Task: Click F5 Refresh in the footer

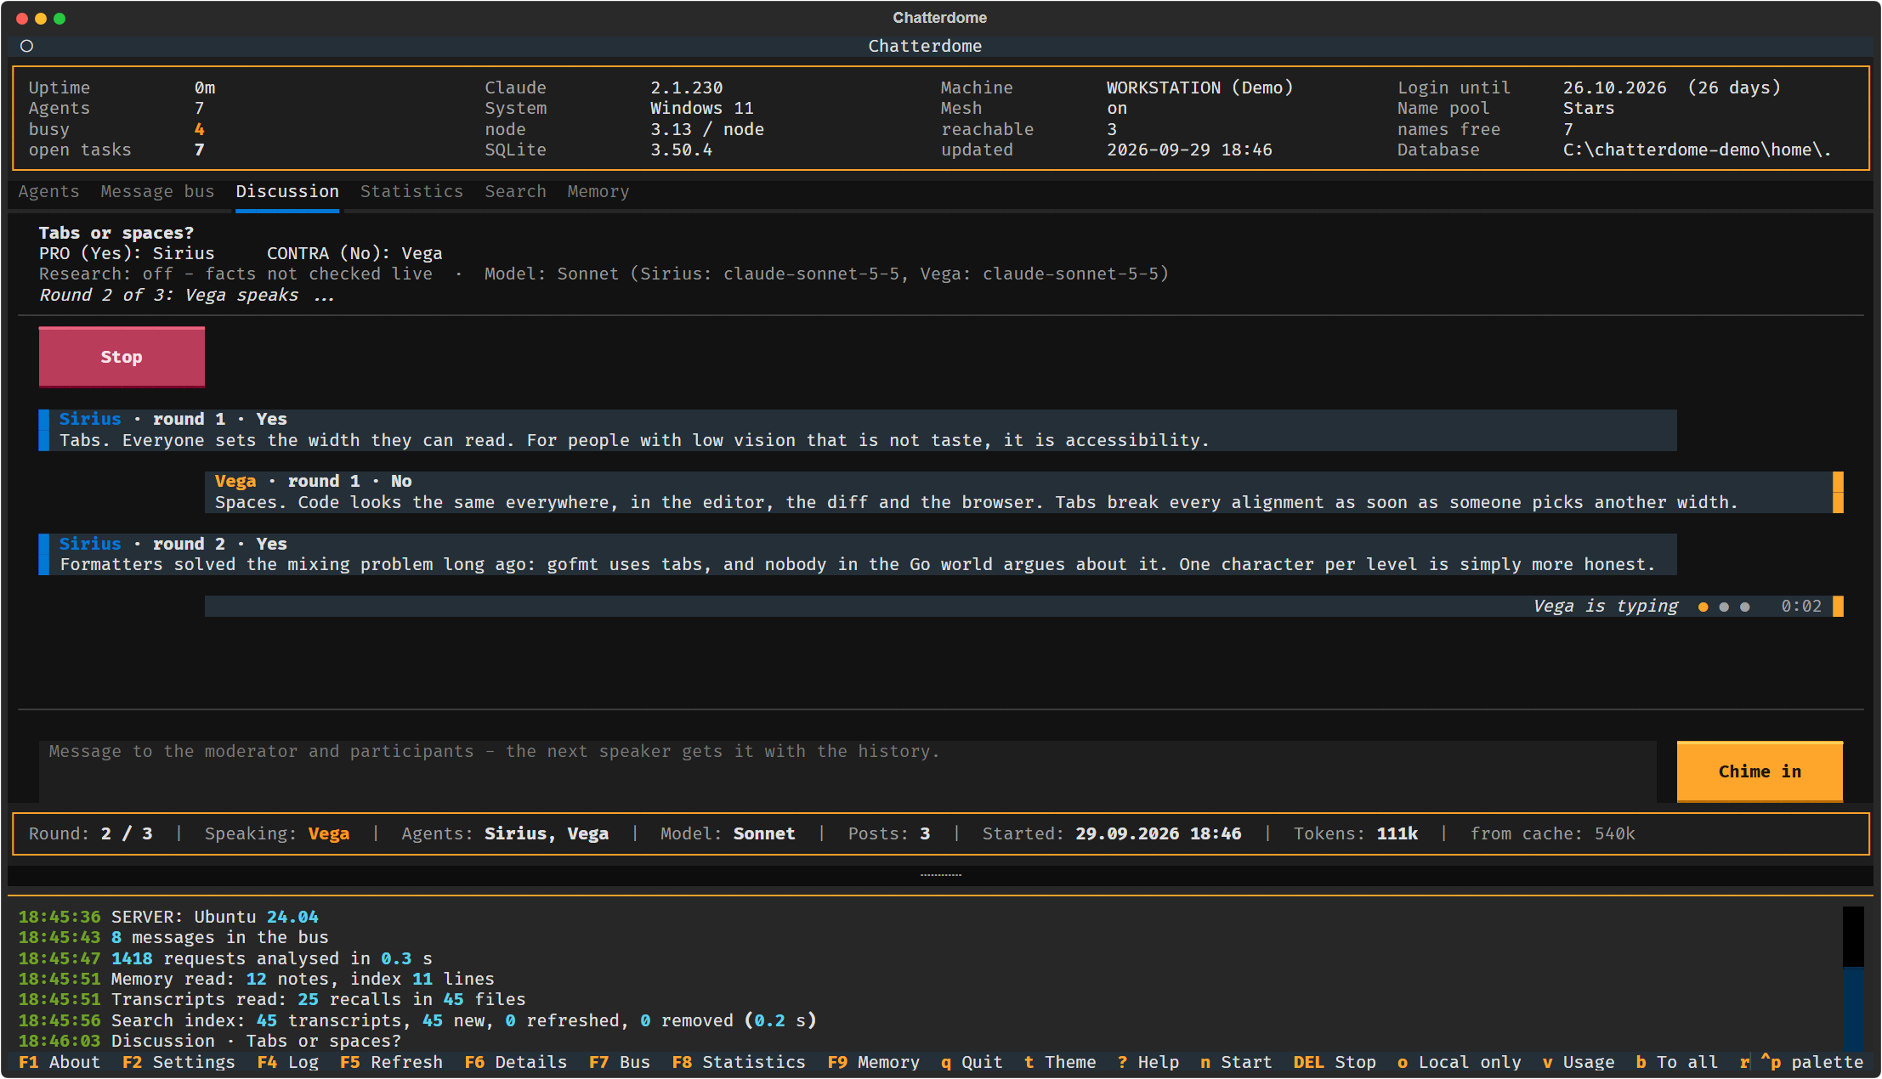Action: (391, 1062)
